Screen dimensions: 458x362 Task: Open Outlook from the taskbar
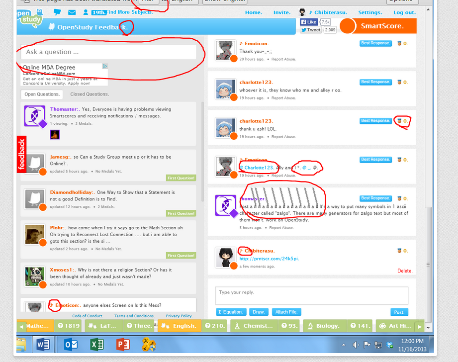(x=71, y=345)
